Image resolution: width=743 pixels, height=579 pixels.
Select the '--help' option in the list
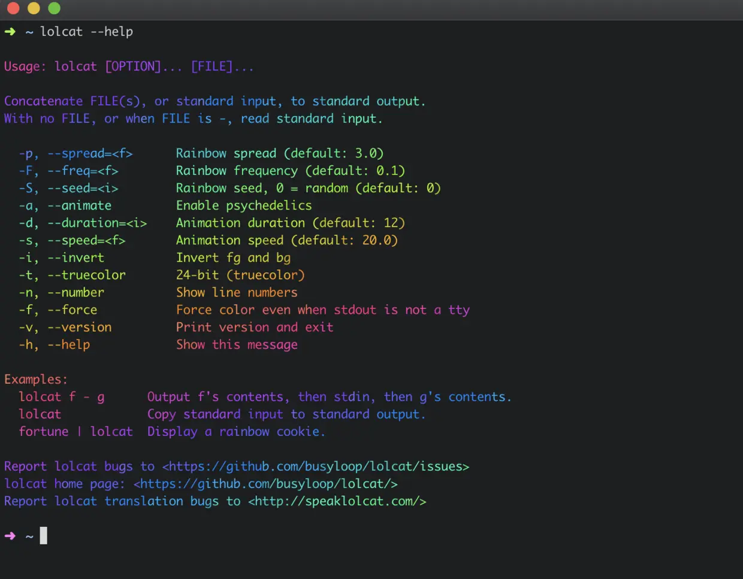tap(68, 344)
